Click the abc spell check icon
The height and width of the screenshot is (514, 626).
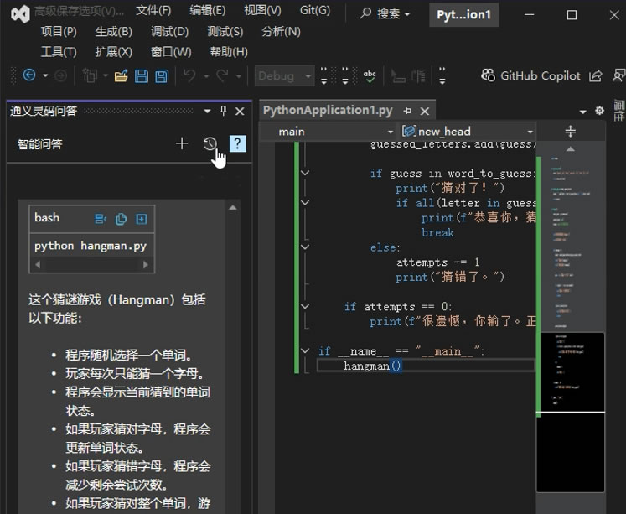370,75
